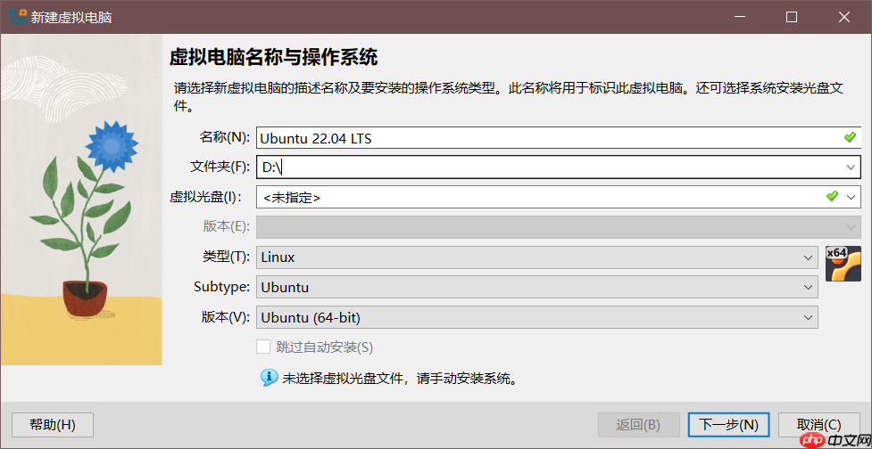Click the x64 Ubuntu OS type icon
Viewport: 872px width, 449px height.
[x=843, y=264]
